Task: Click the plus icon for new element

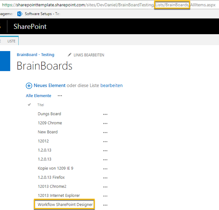Action: (29, 86)
